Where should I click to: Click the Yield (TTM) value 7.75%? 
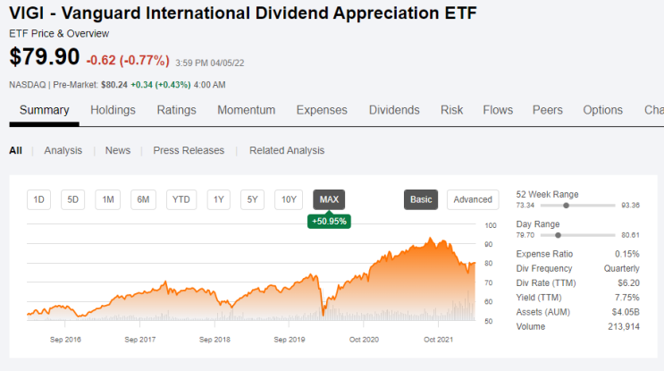click(x=627, y=298)
